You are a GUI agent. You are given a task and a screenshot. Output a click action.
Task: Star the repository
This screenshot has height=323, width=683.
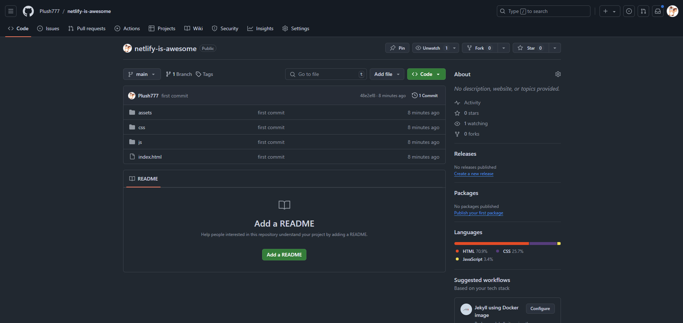(531, 48)
